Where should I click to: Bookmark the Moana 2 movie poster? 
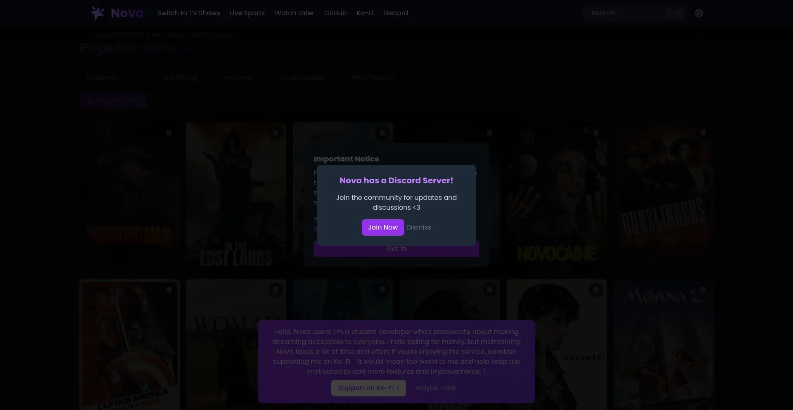[x=703, y=290]
